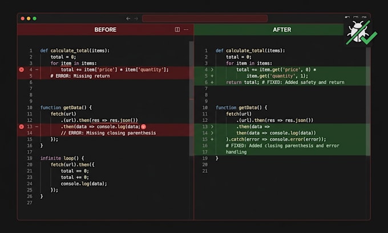388x233 pixels.
Task: Click 'def calculate_total(items):' in AFTER pane
Action: click(250, 51)
